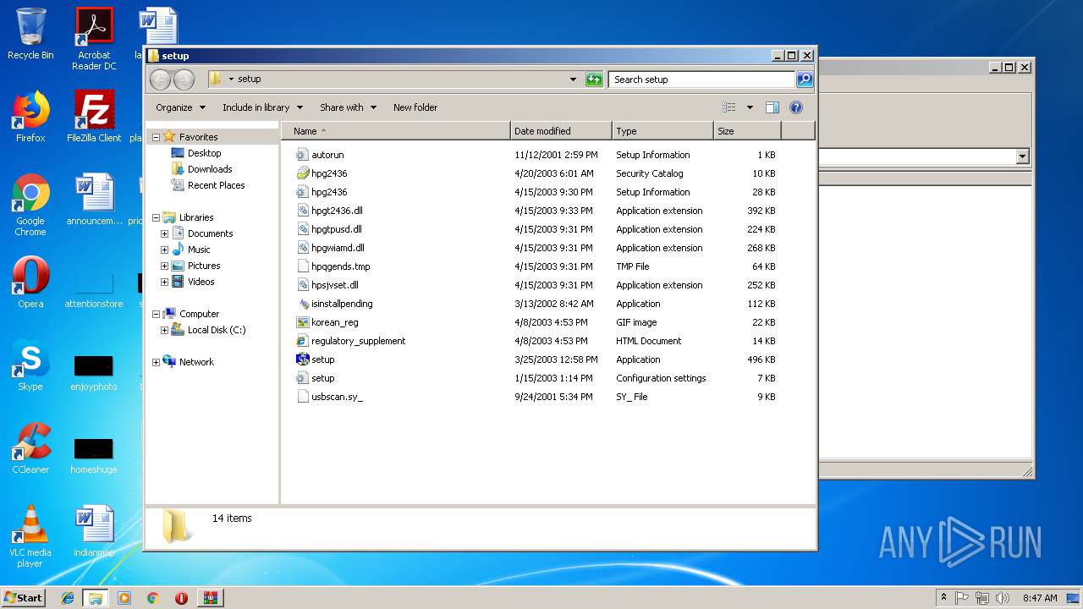Click the Search setup field
Screen dimensions: 1083x609
[702, 80]
